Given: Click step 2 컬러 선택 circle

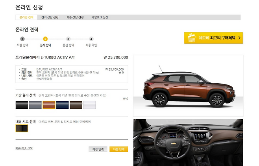Looking at the screenshot, I should tap(45, 39).
